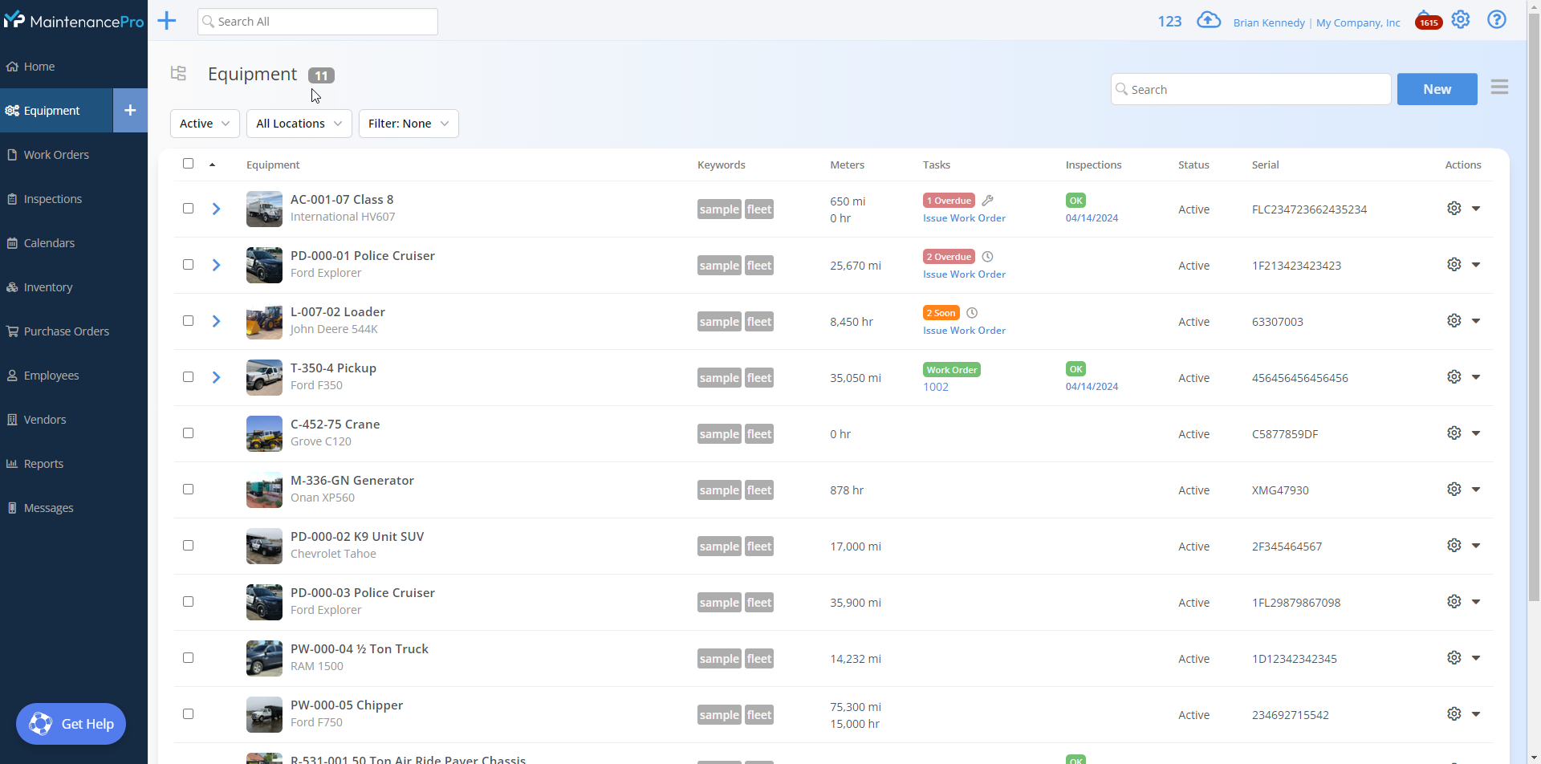Open the hamburger menu beside the New button
This screenshot has width=1541, height=764.
coord(1500,87)
